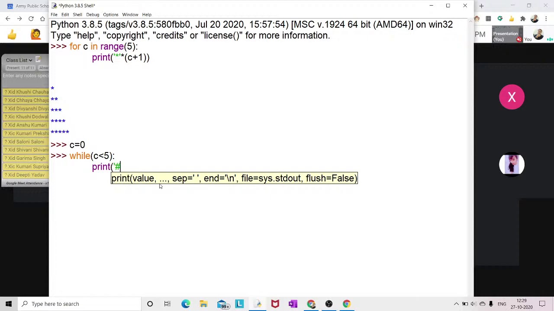Viewport: 554px width, 311px height.
Task: Open the ENG language indicator
Action: pyautogui.click(x=502, y=304)
